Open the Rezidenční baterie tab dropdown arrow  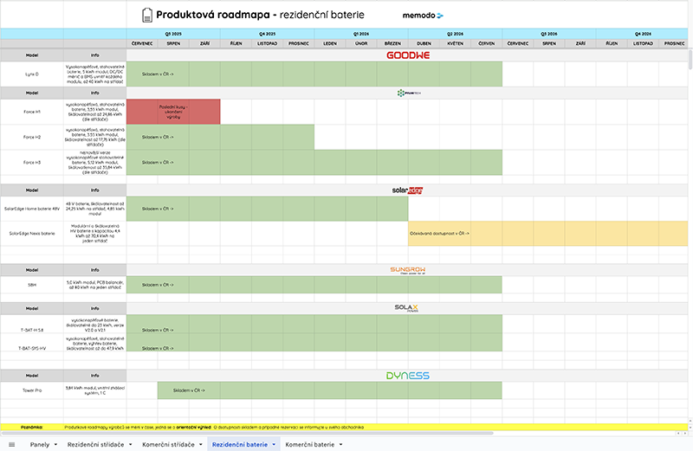click(274, 444)
